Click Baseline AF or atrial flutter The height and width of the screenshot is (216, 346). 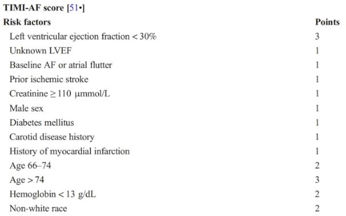click(61, 65)
